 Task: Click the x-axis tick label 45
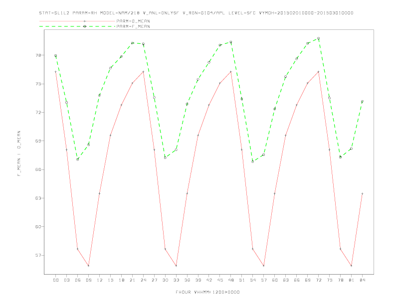point(220,280)
